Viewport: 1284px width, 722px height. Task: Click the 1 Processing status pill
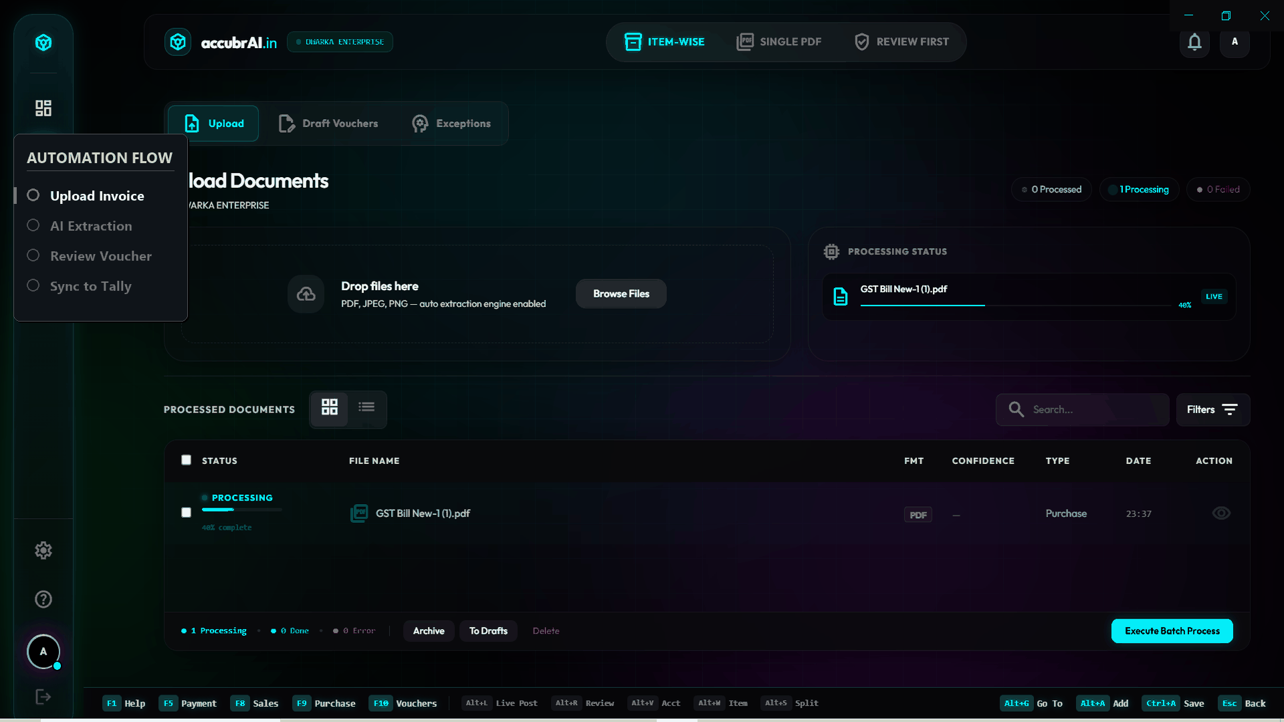(1140, 190)
